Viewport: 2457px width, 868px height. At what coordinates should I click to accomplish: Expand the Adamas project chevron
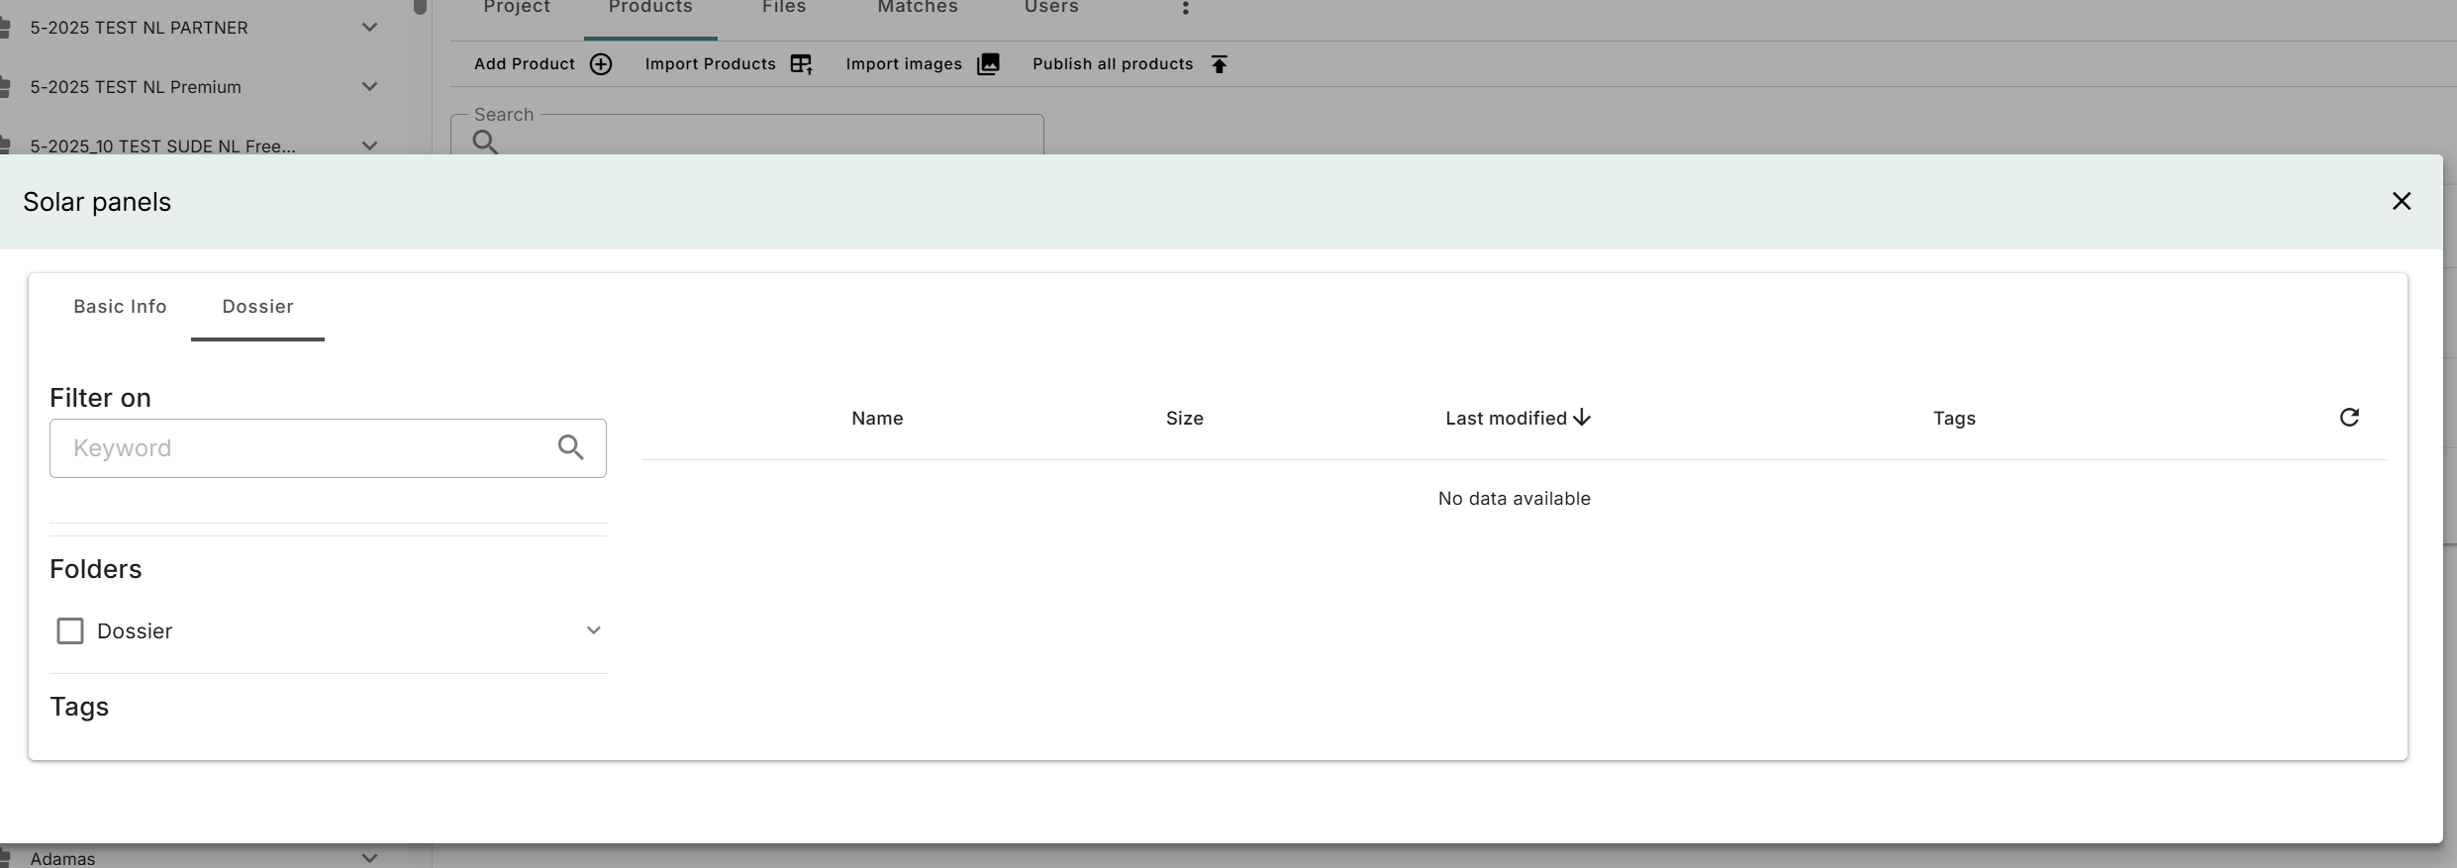369,857
